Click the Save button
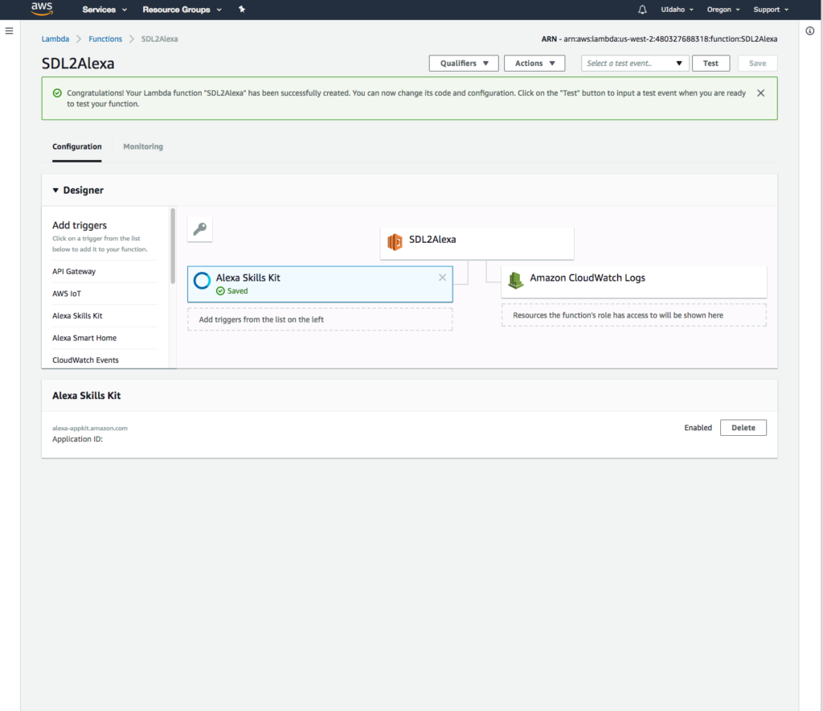Screen dimensions: 823x711 point(757,63)
